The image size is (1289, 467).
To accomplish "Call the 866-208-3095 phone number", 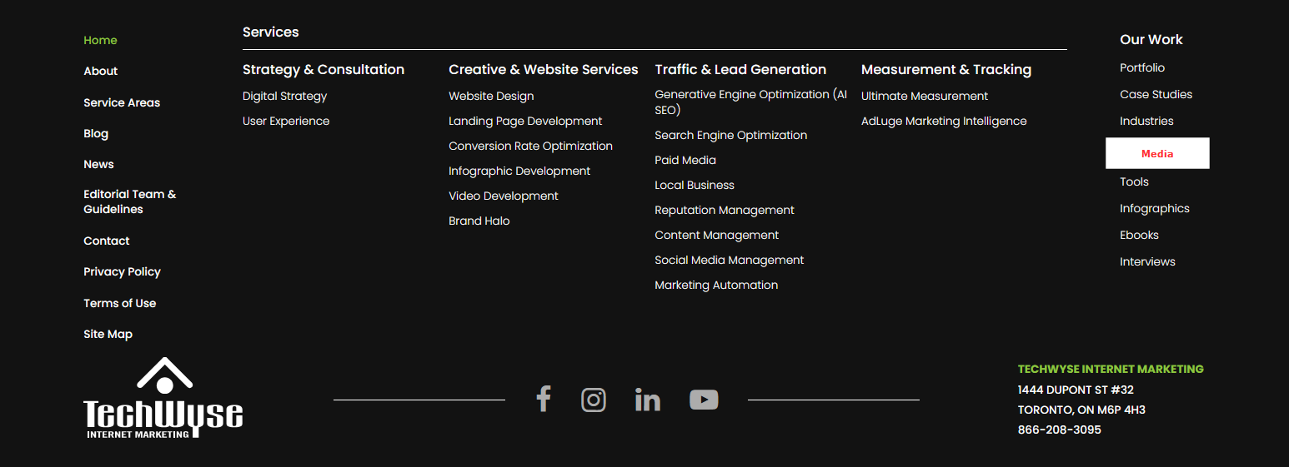I will click(x=1059, y=430).
